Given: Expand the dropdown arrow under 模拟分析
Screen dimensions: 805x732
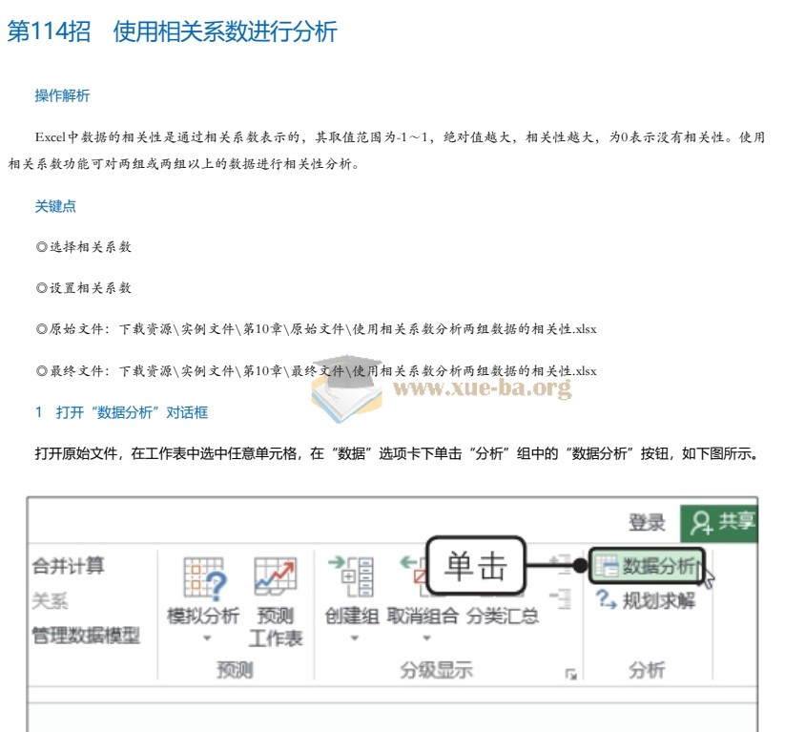Looking at the screenshot, I should pos(202,638).
